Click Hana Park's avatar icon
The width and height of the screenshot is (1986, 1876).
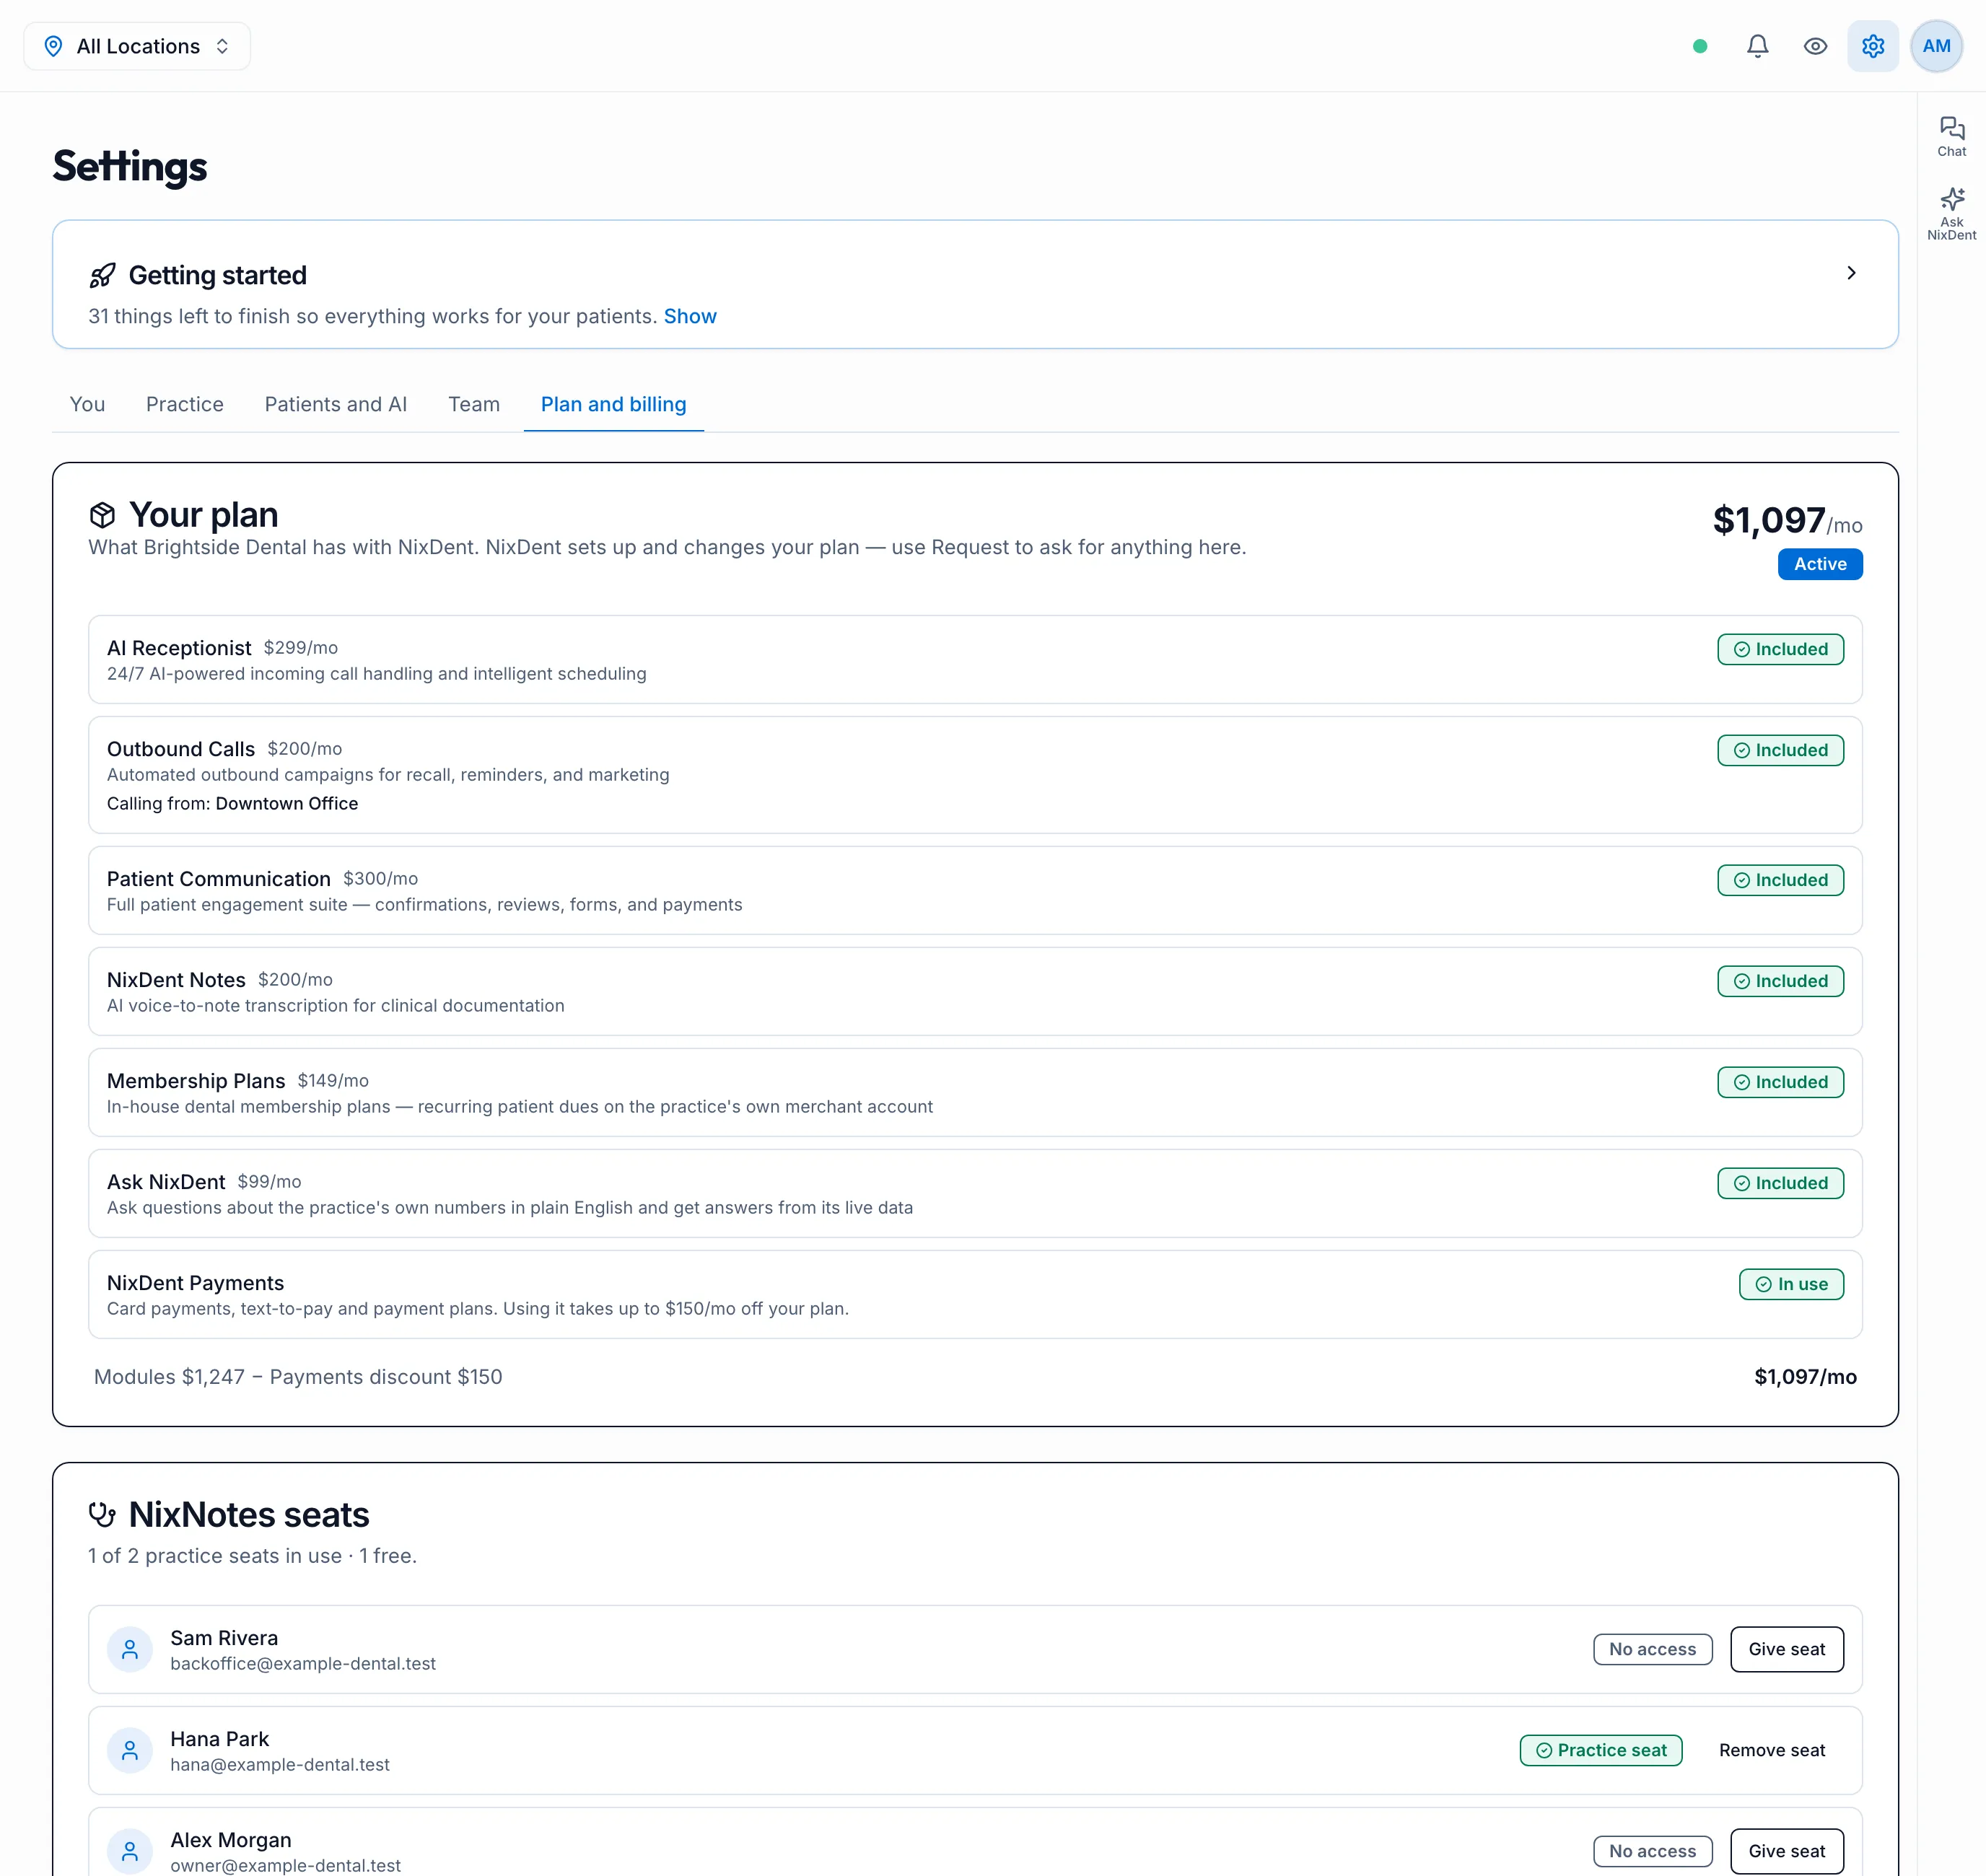pos(130,1751)
